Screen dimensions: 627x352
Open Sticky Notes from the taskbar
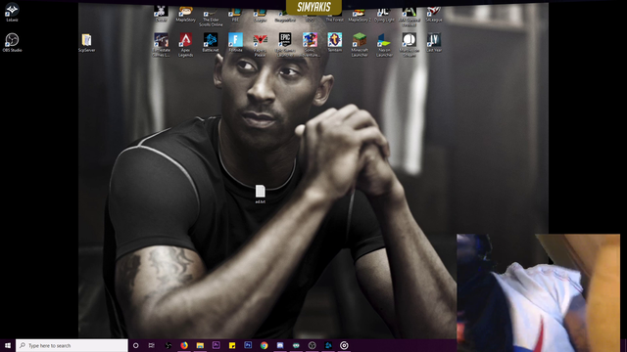coord(232,345)
